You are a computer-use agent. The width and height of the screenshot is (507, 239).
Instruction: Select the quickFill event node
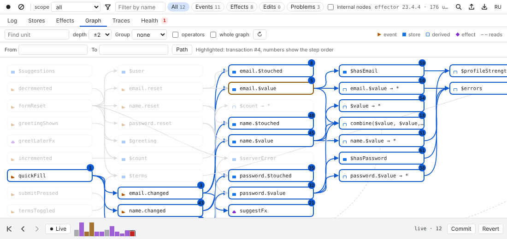click(x=50, y=176)
